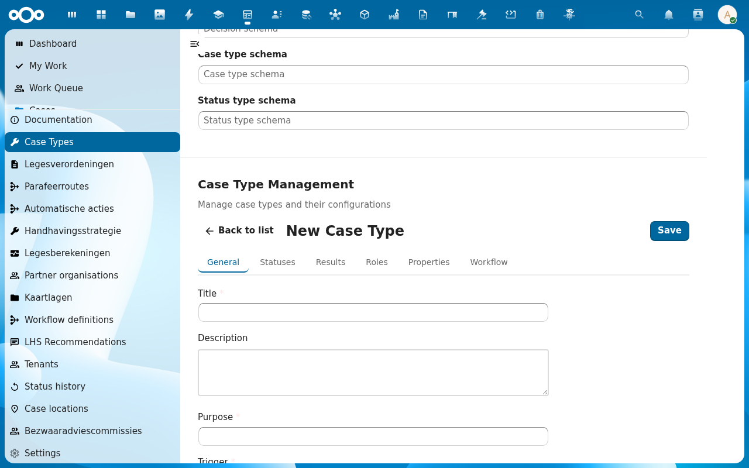Open the Activity lightning bolt icon
This screenshot has width=749, height=468.
189,15
